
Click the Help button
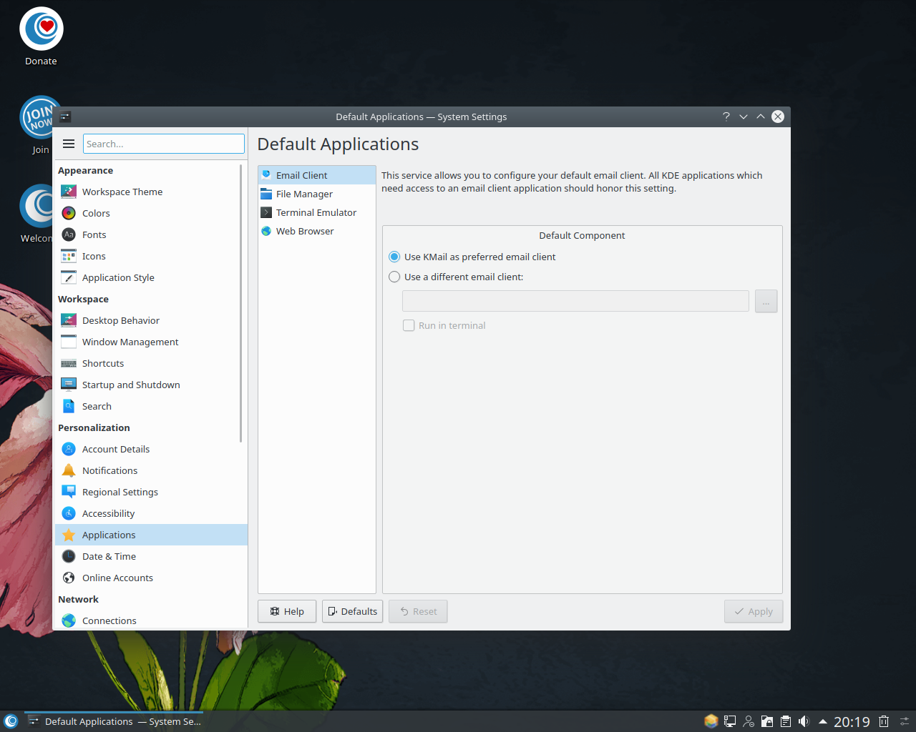(287, 611)
